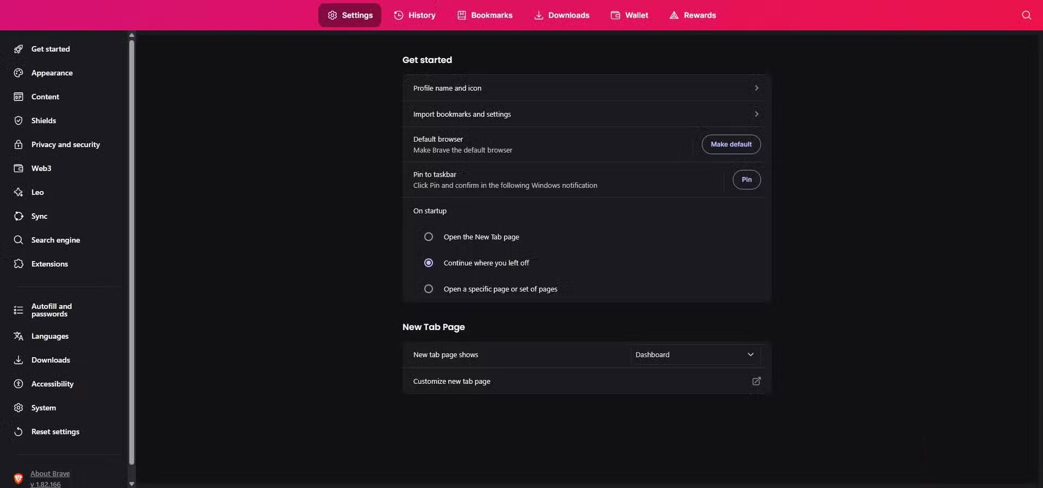Click the Web3 wallet sidebar icon
Viewport: 1043px width, 488px height.
[18, 168]
